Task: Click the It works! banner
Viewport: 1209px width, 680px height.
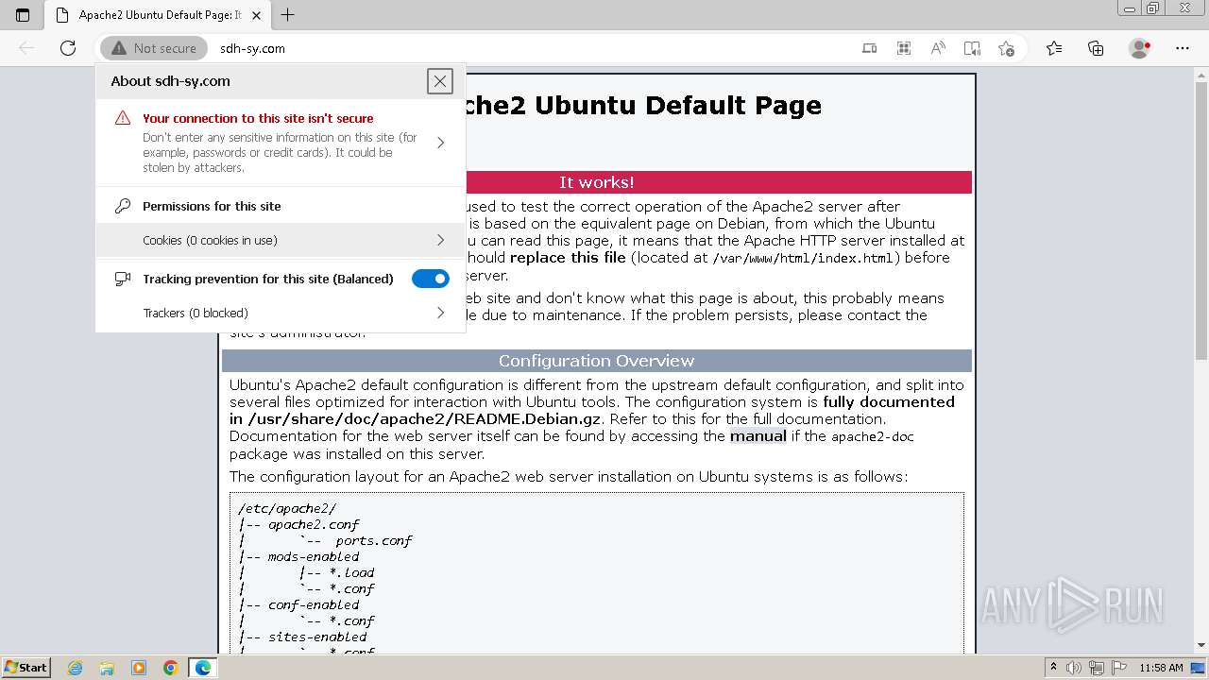Action: (x=596, y=182)
